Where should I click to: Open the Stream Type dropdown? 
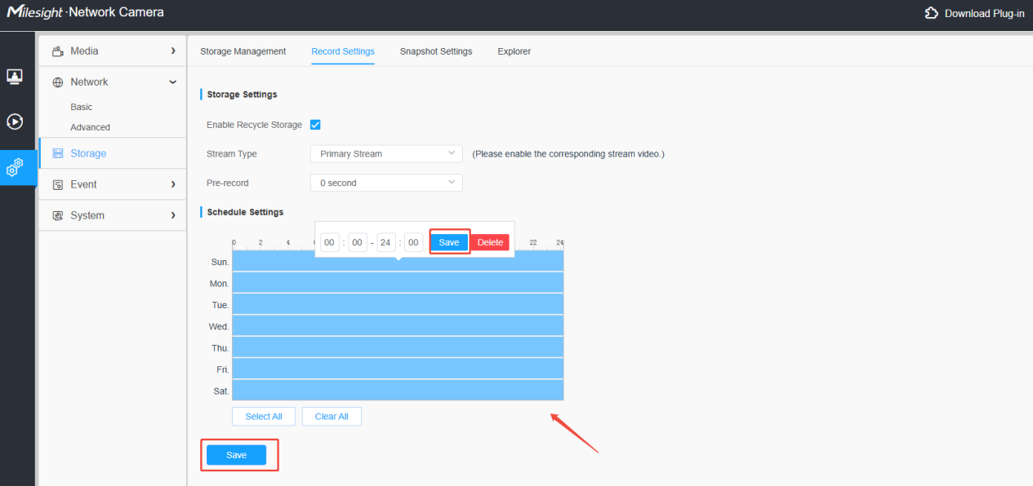(x=386, y=153)
